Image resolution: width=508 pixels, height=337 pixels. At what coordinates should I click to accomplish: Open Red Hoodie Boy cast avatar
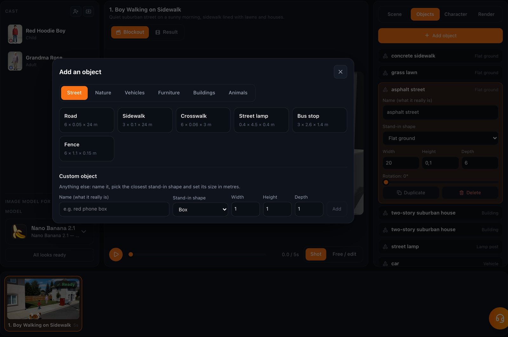tap(15, 34)
